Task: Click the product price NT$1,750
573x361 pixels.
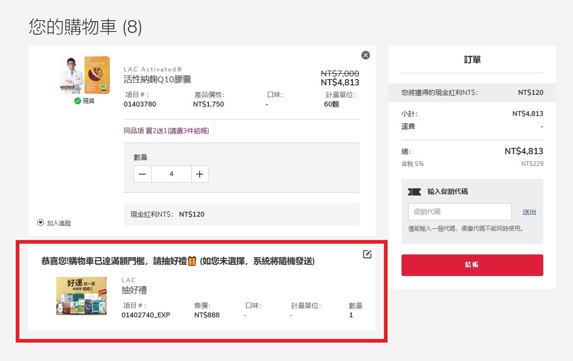Action: coord(208,104)
